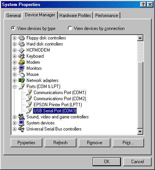The width and height of the screenshot is (155, 170).
Task: Expand the Mouse node
Action: click(x=15, y=74)
